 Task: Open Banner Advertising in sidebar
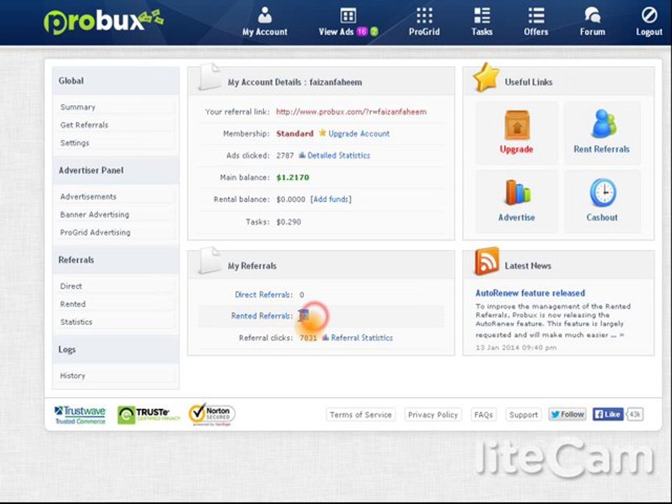94,215
